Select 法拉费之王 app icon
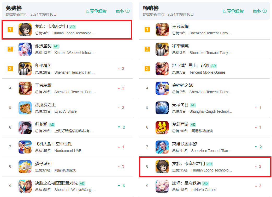This screenshot has height=197, width=272. pyautogui.click(x=25, y=108)
